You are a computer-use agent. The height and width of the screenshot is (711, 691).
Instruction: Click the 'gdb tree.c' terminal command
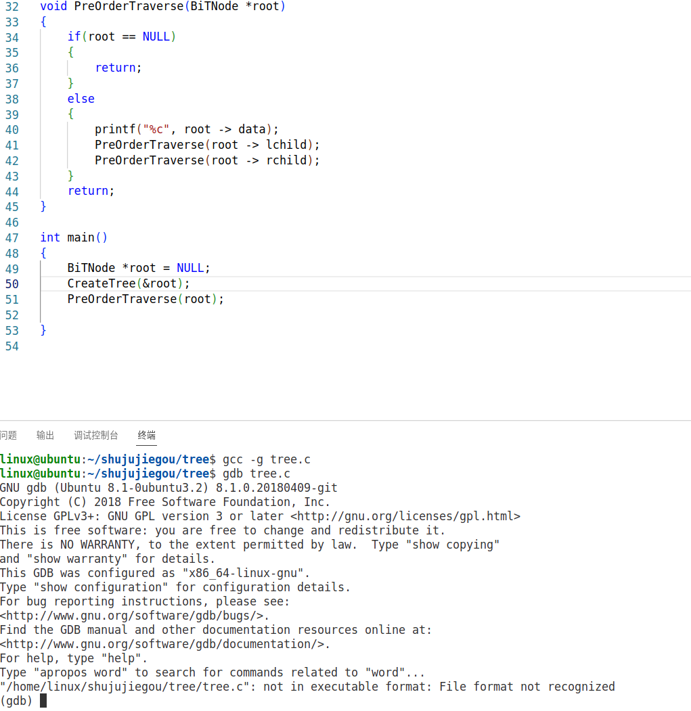[257, 474]
